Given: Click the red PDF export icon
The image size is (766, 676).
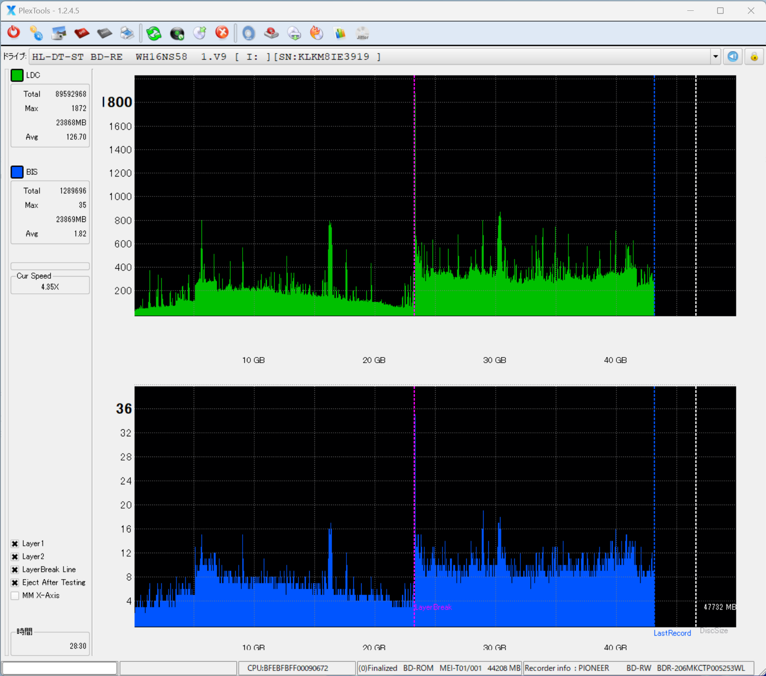Looking at the screenshot, I should click(82, 33).
